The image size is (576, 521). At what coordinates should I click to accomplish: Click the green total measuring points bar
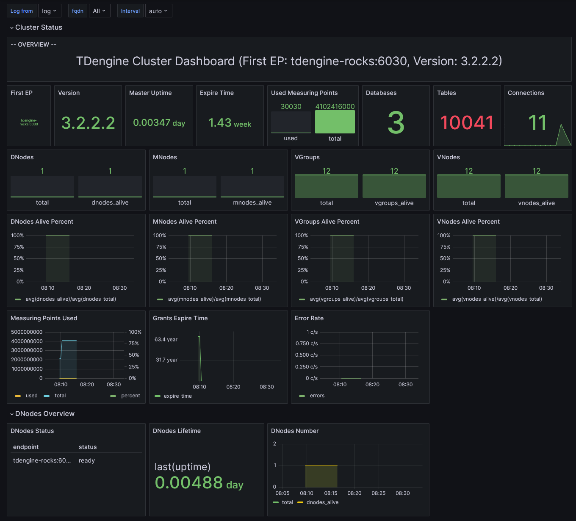point(335,122)
